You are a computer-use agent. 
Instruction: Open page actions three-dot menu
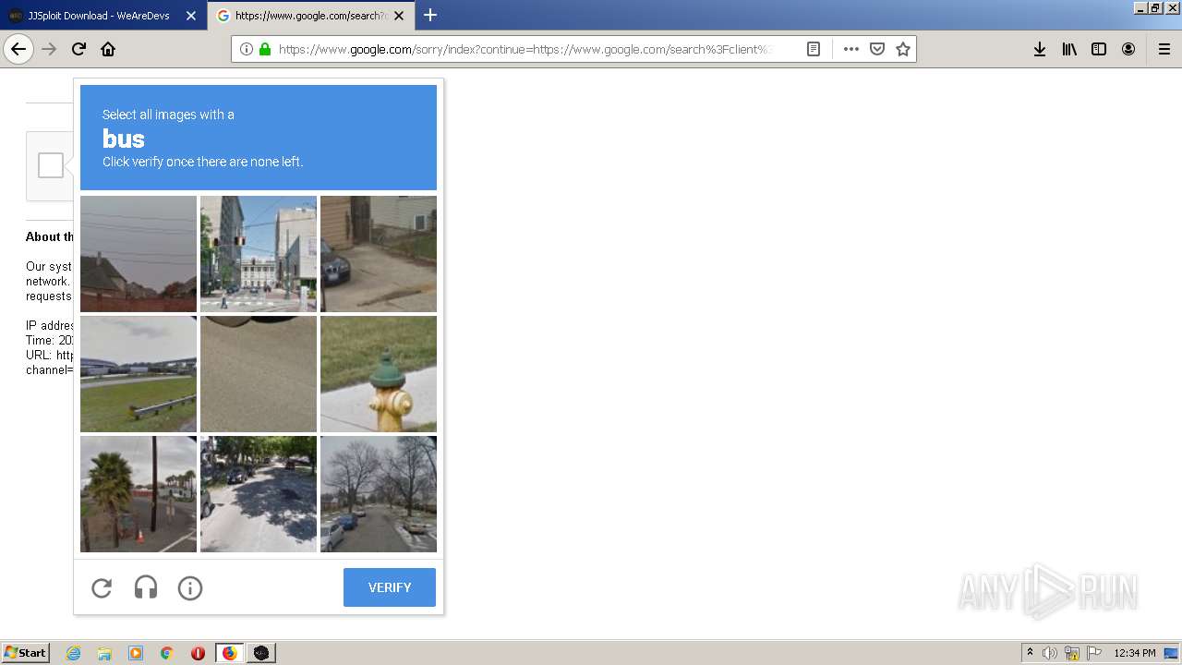850,49
